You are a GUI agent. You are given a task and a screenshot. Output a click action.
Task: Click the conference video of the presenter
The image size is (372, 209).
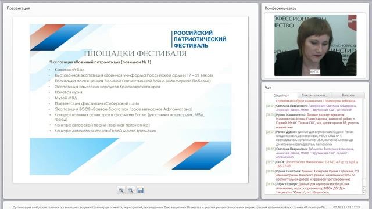coord(315,45)
